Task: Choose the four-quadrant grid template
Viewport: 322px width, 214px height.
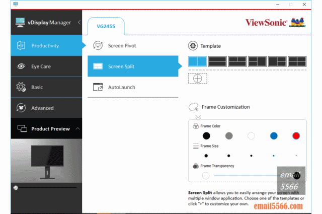Action: tap(297, 61)
